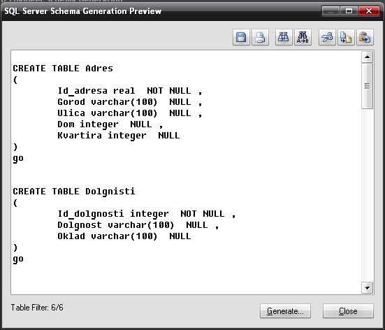Copy selected script text to the clipboard
The image size is (385, 330).
[346, 37]
